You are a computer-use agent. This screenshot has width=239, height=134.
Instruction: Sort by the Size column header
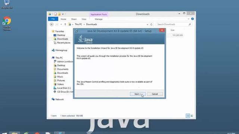point(173,30)
